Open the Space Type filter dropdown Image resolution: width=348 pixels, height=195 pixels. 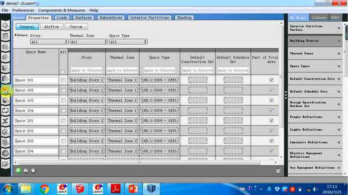tap(128, 42)
